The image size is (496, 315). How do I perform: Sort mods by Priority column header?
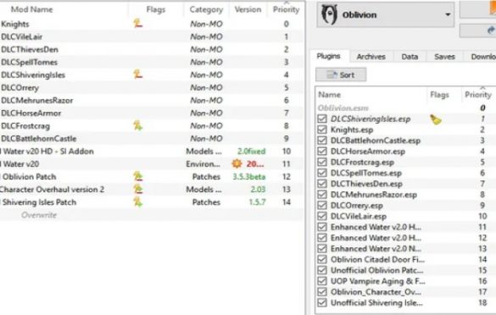point(286,9)
